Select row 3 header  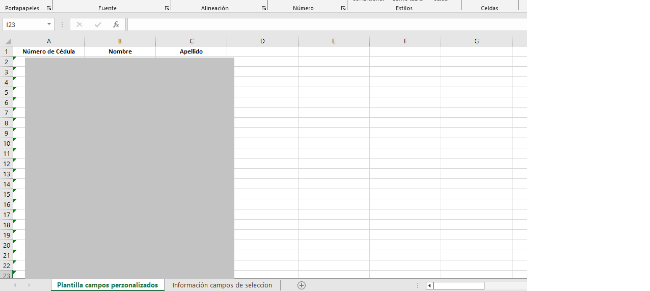pos(7,72)
